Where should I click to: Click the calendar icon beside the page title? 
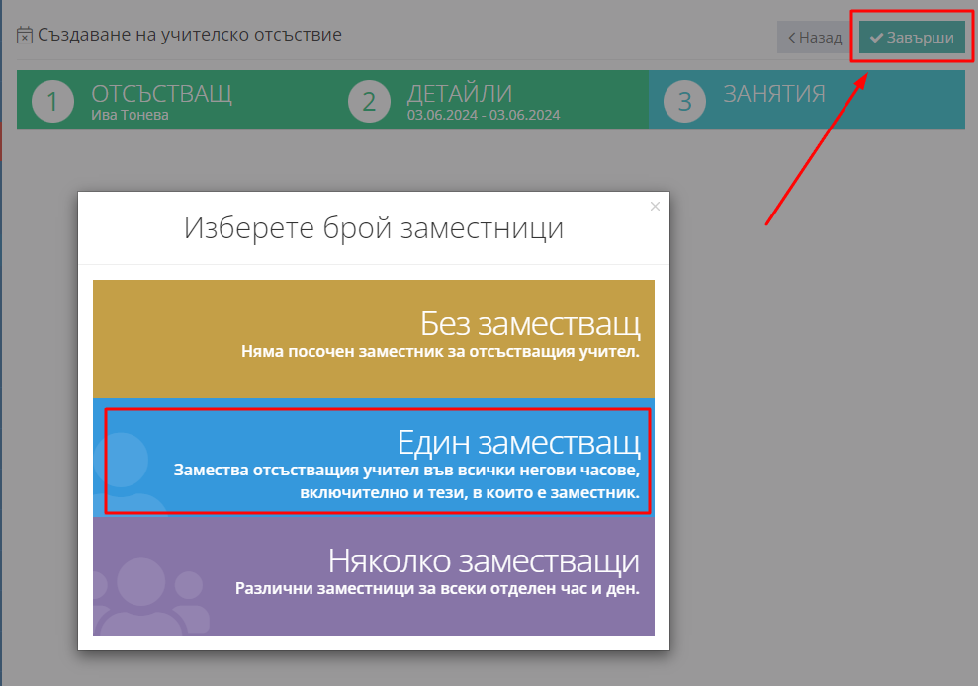pos(25,36)
